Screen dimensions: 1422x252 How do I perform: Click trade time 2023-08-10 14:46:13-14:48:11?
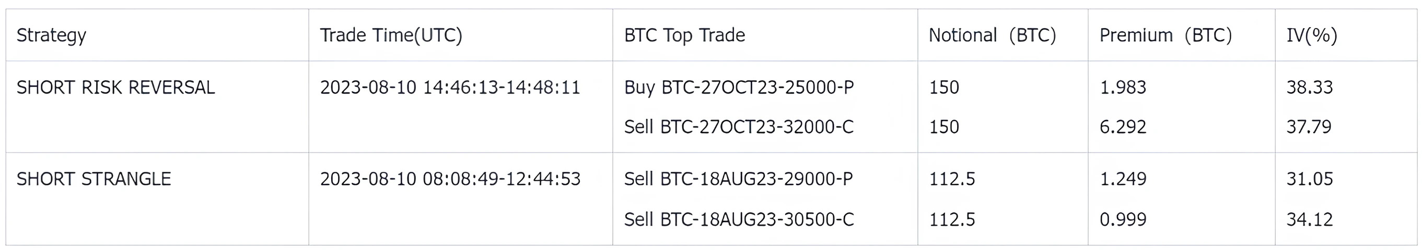[x=450, y=87]
